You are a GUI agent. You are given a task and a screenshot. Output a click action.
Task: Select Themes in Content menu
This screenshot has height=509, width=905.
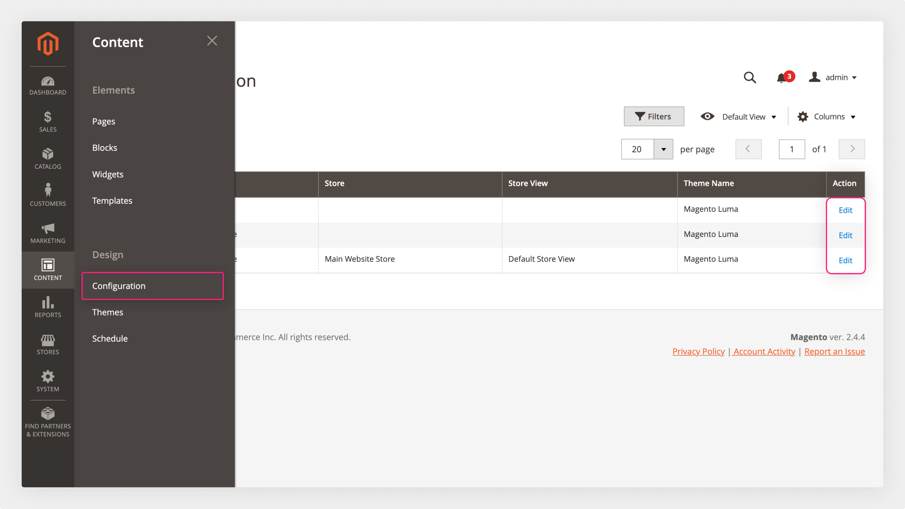107,312
